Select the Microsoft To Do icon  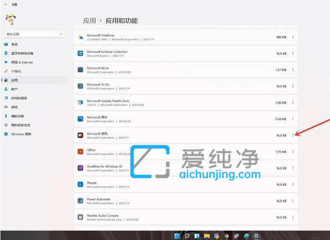[80, 86]
